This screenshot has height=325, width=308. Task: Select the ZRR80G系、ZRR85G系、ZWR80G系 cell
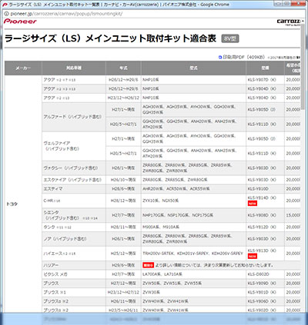[x=193, y=180]
